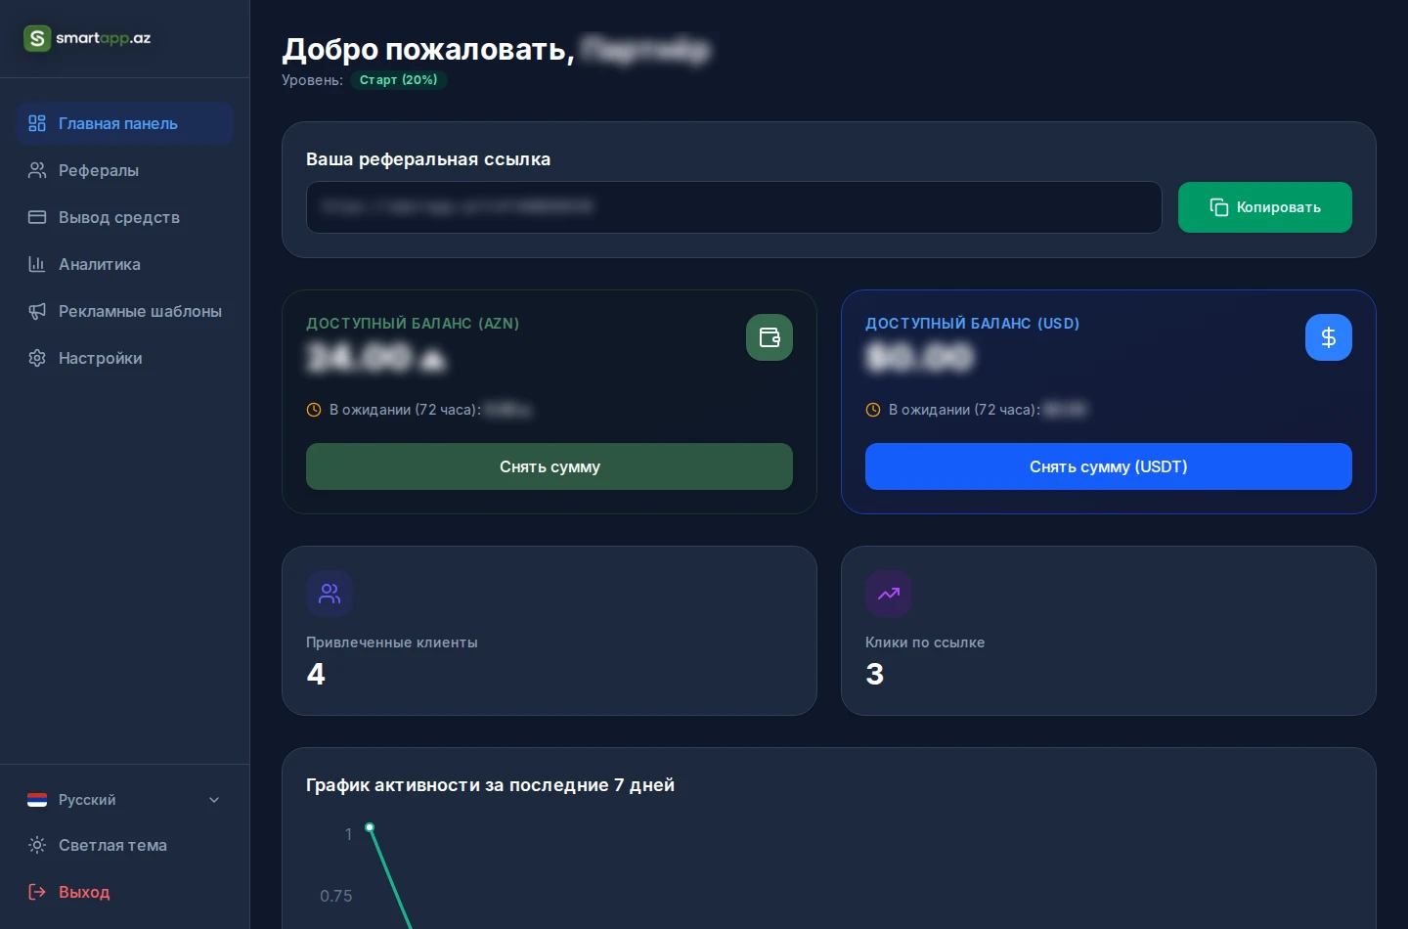Click the Старт (20%) level badge
The width and height of the screenshot is (1408, 929).
click(x=399, y=80)
